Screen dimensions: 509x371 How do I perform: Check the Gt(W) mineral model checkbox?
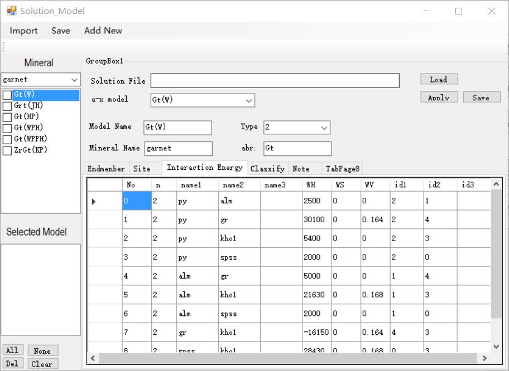tap(7, 95)
